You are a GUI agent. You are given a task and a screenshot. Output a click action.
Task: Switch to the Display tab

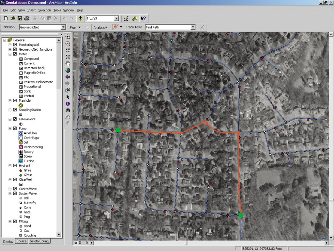(8, 242)
